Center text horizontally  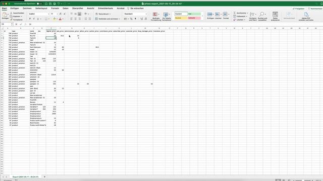(75, 19)
